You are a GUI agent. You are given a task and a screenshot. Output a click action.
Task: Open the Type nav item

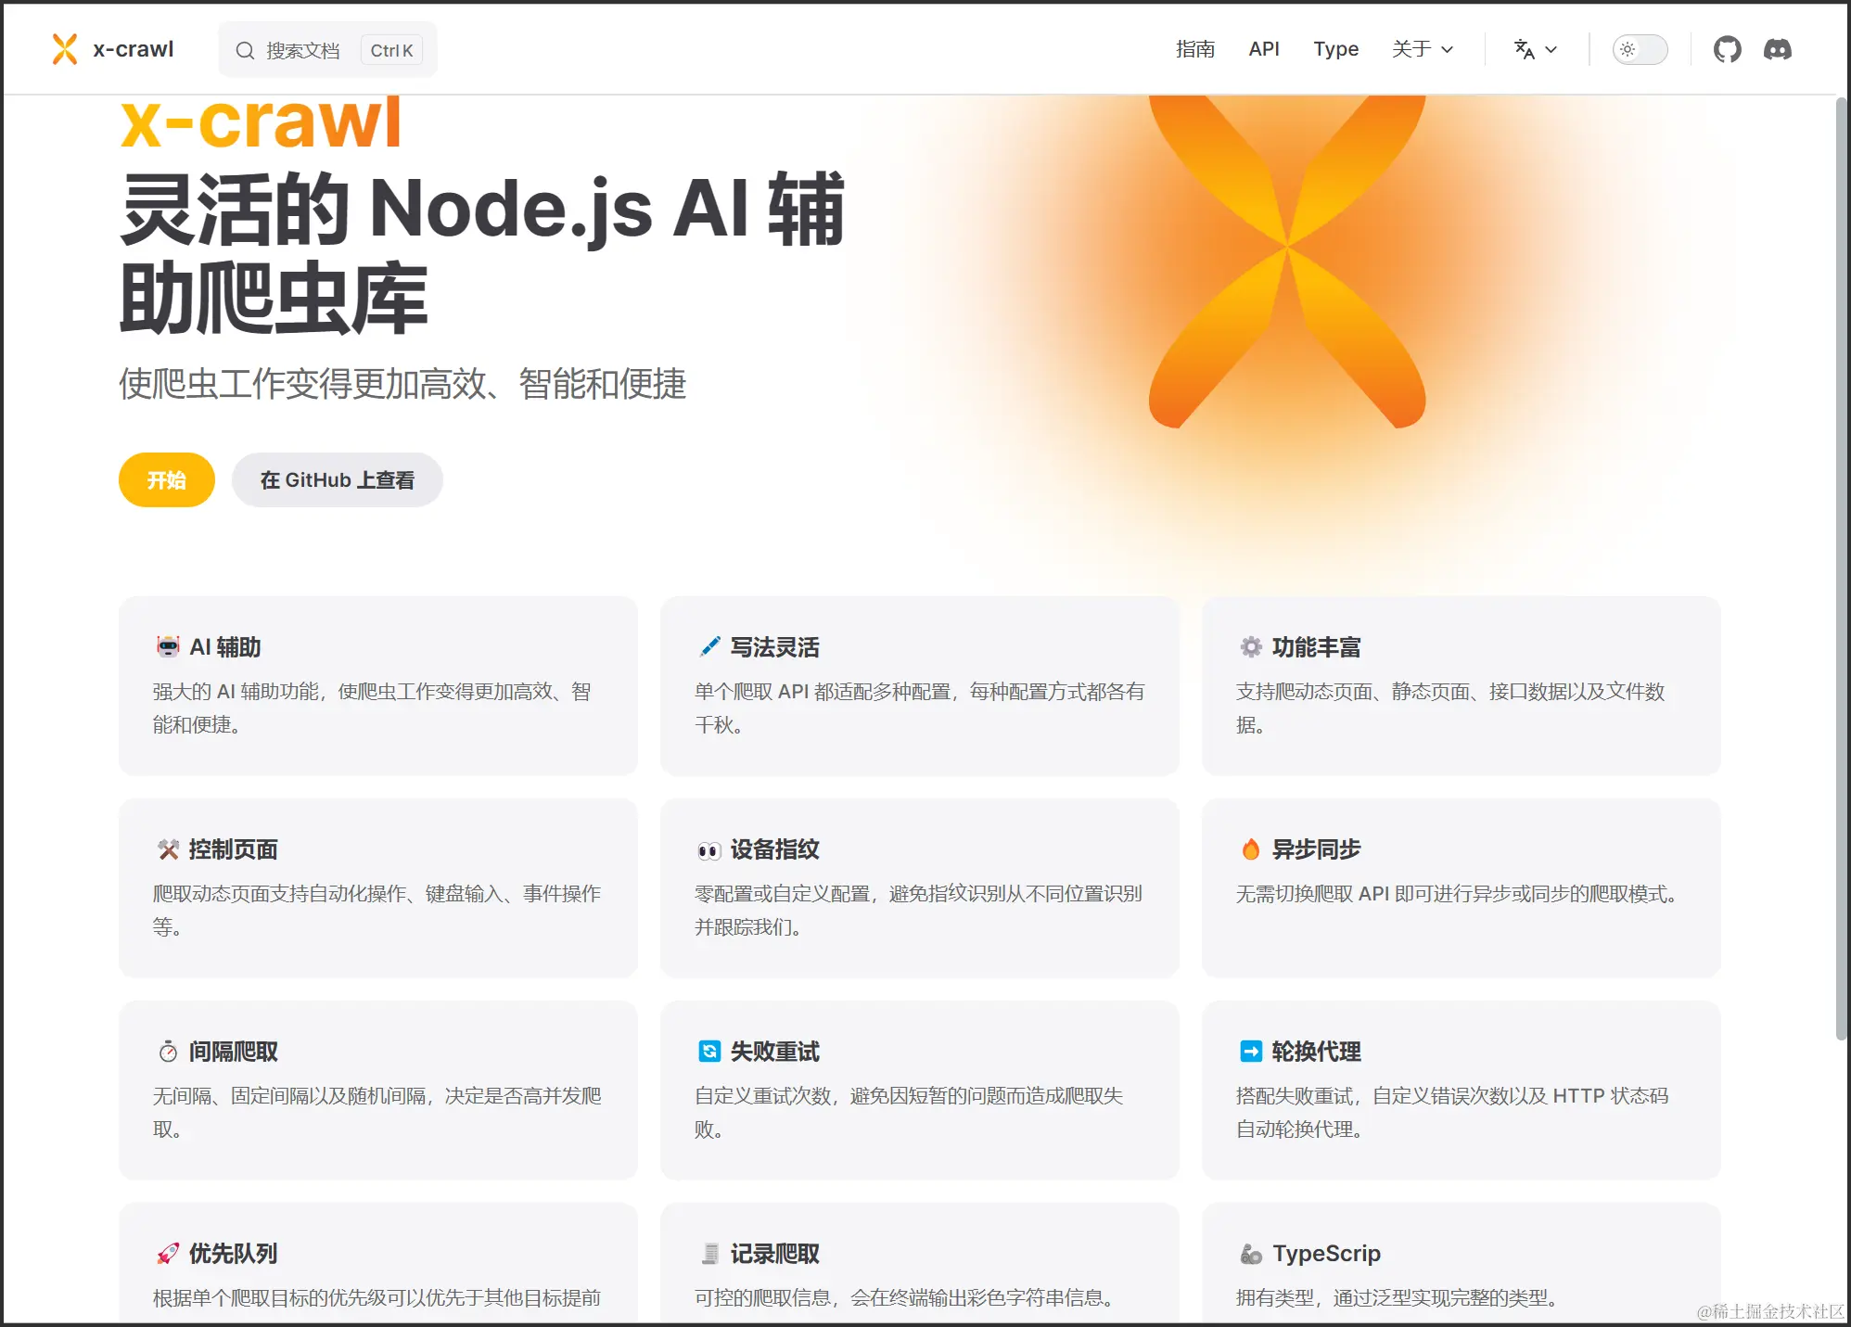(x=1335, y=49)
